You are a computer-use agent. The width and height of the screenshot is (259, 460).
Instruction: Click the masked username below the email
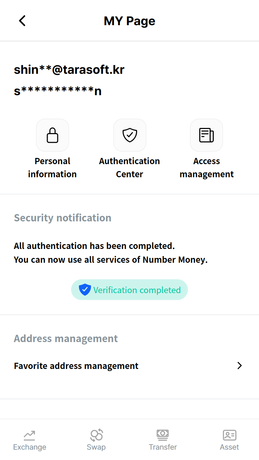pos(58,91)
